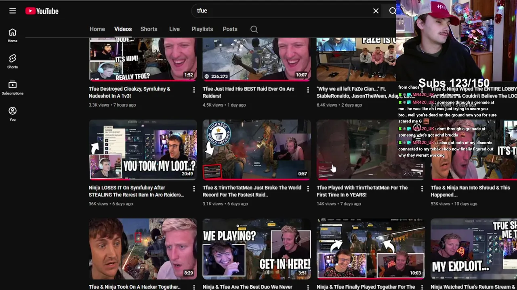Screen dimensions: 517x290
Task: Play the WE PLAYING GET IN HERE thumbnail
Action: (257, 249)
